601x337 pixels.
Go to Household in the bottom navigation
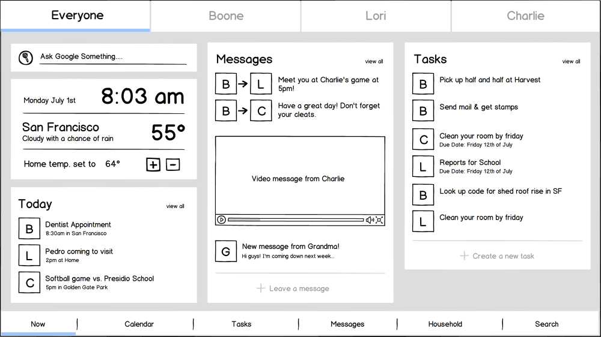(x=445, y=324)
